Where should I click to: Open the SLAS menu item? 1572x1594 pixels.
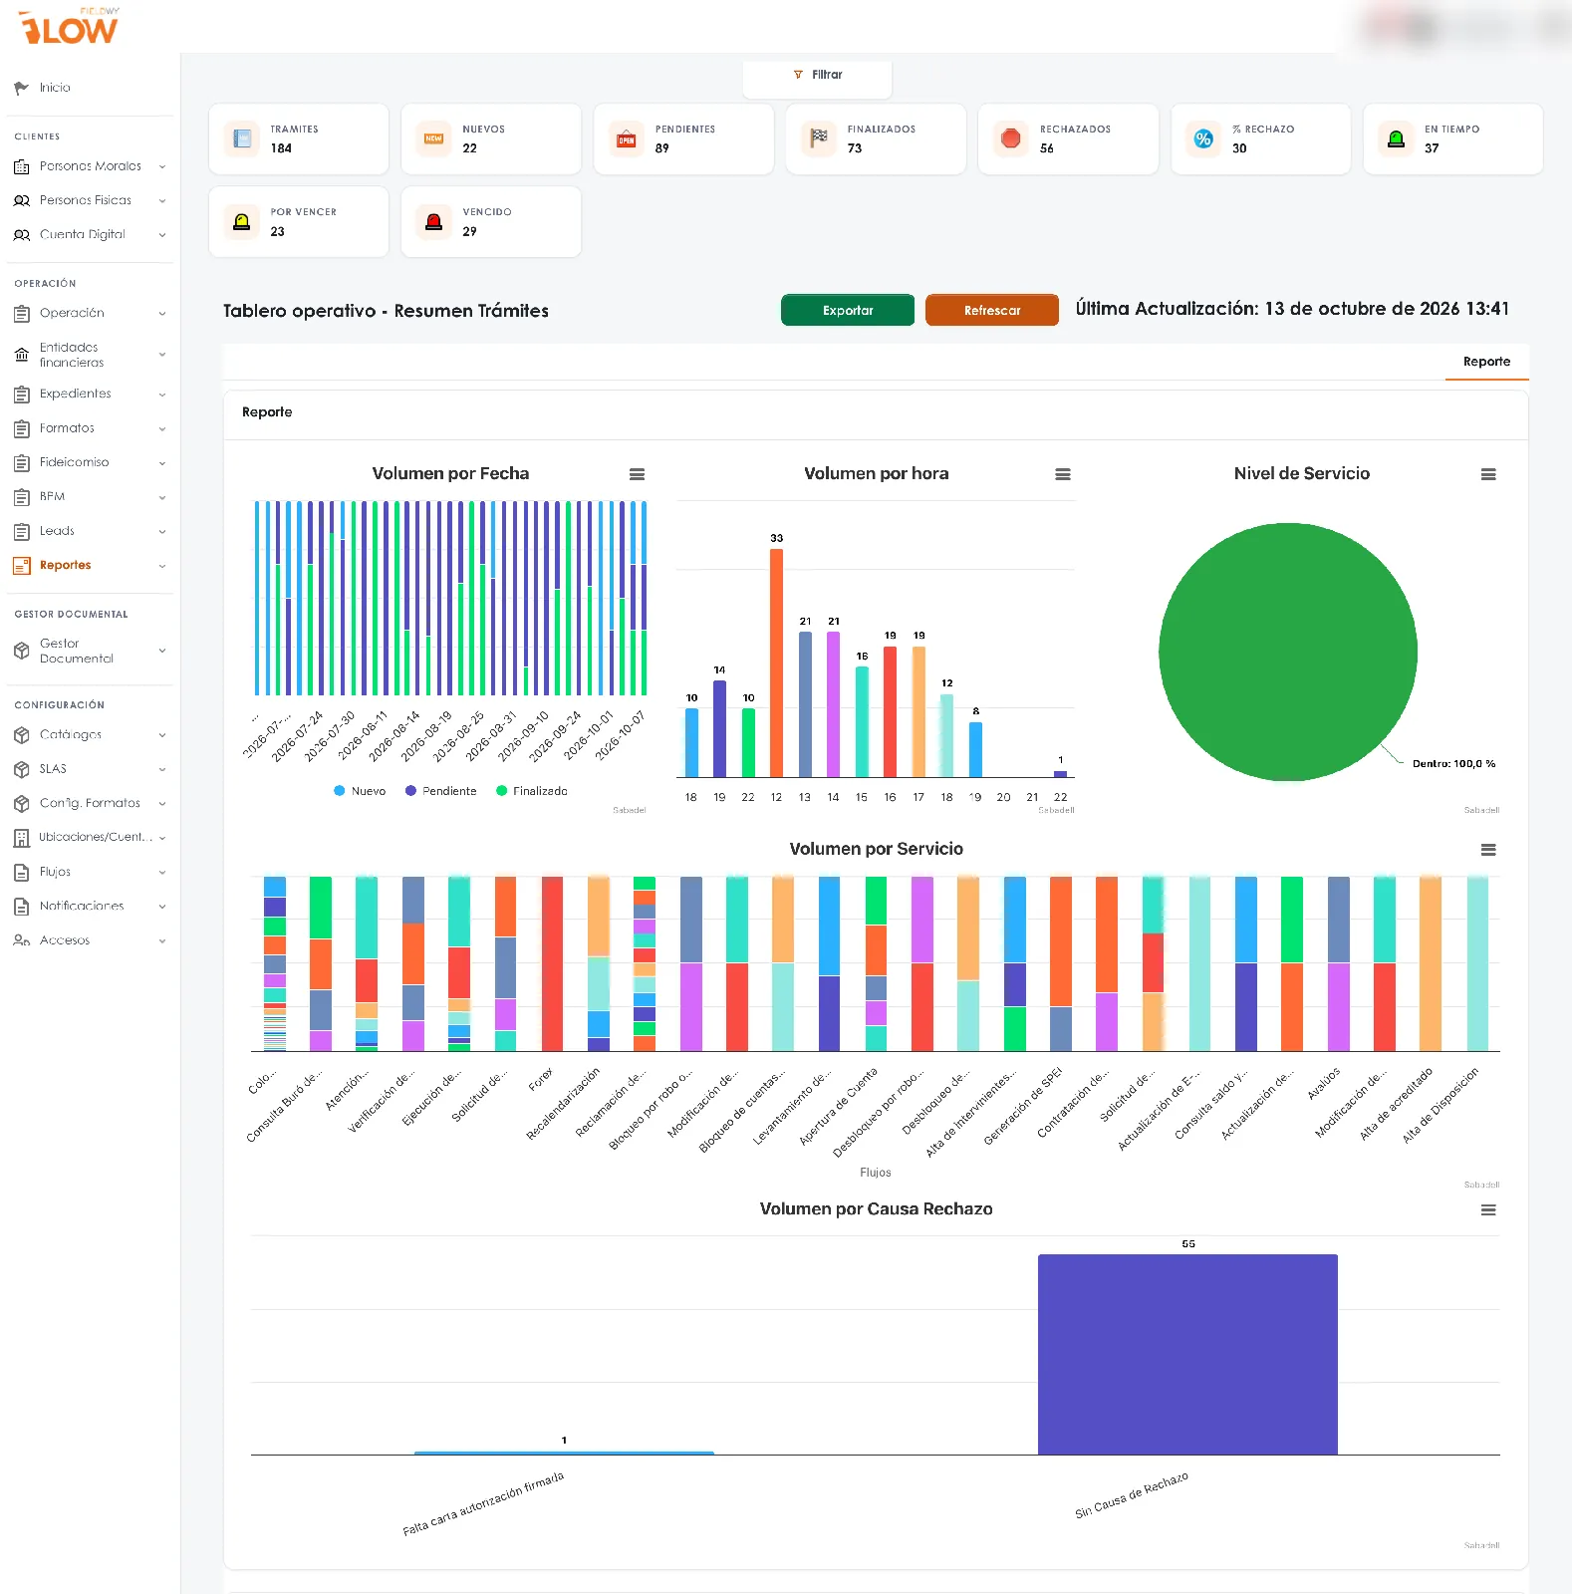click(53, 769)
